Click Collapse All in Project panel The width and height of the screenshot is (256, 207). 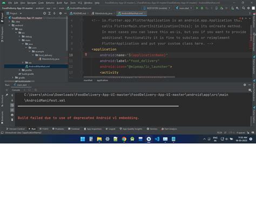point(54,13)
